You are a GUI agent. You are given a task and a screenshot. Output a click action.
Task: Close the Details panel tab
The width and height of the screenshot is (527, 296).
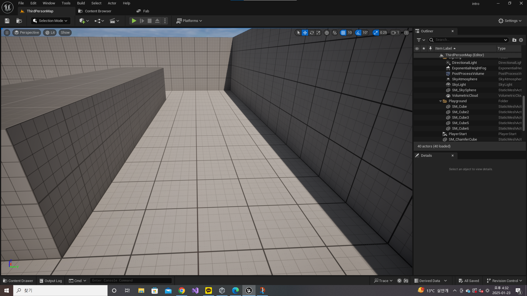pyautogui.click(x=453, y=156)
